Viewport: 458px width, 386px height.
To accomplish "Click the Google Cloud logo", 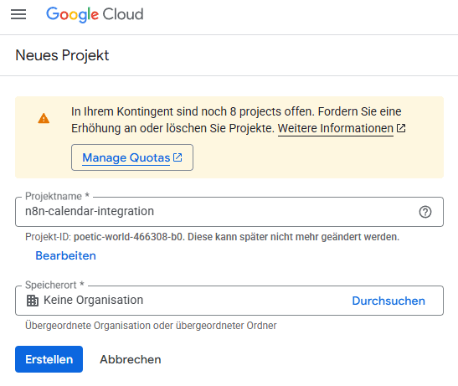I will 95,14.
